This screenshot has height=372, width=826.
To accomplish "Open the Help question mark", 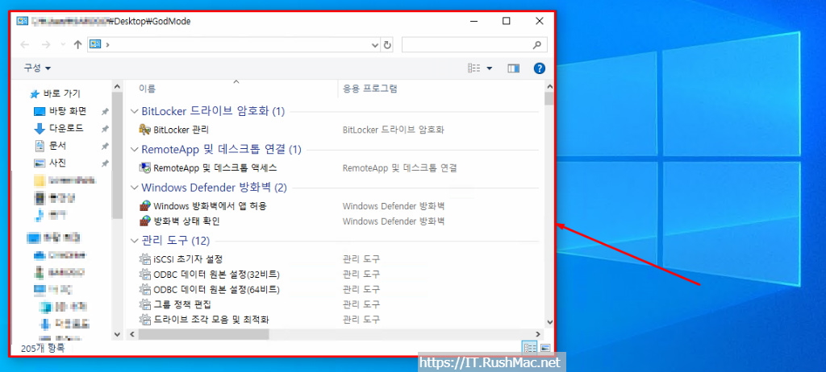I will click(540, 68).
